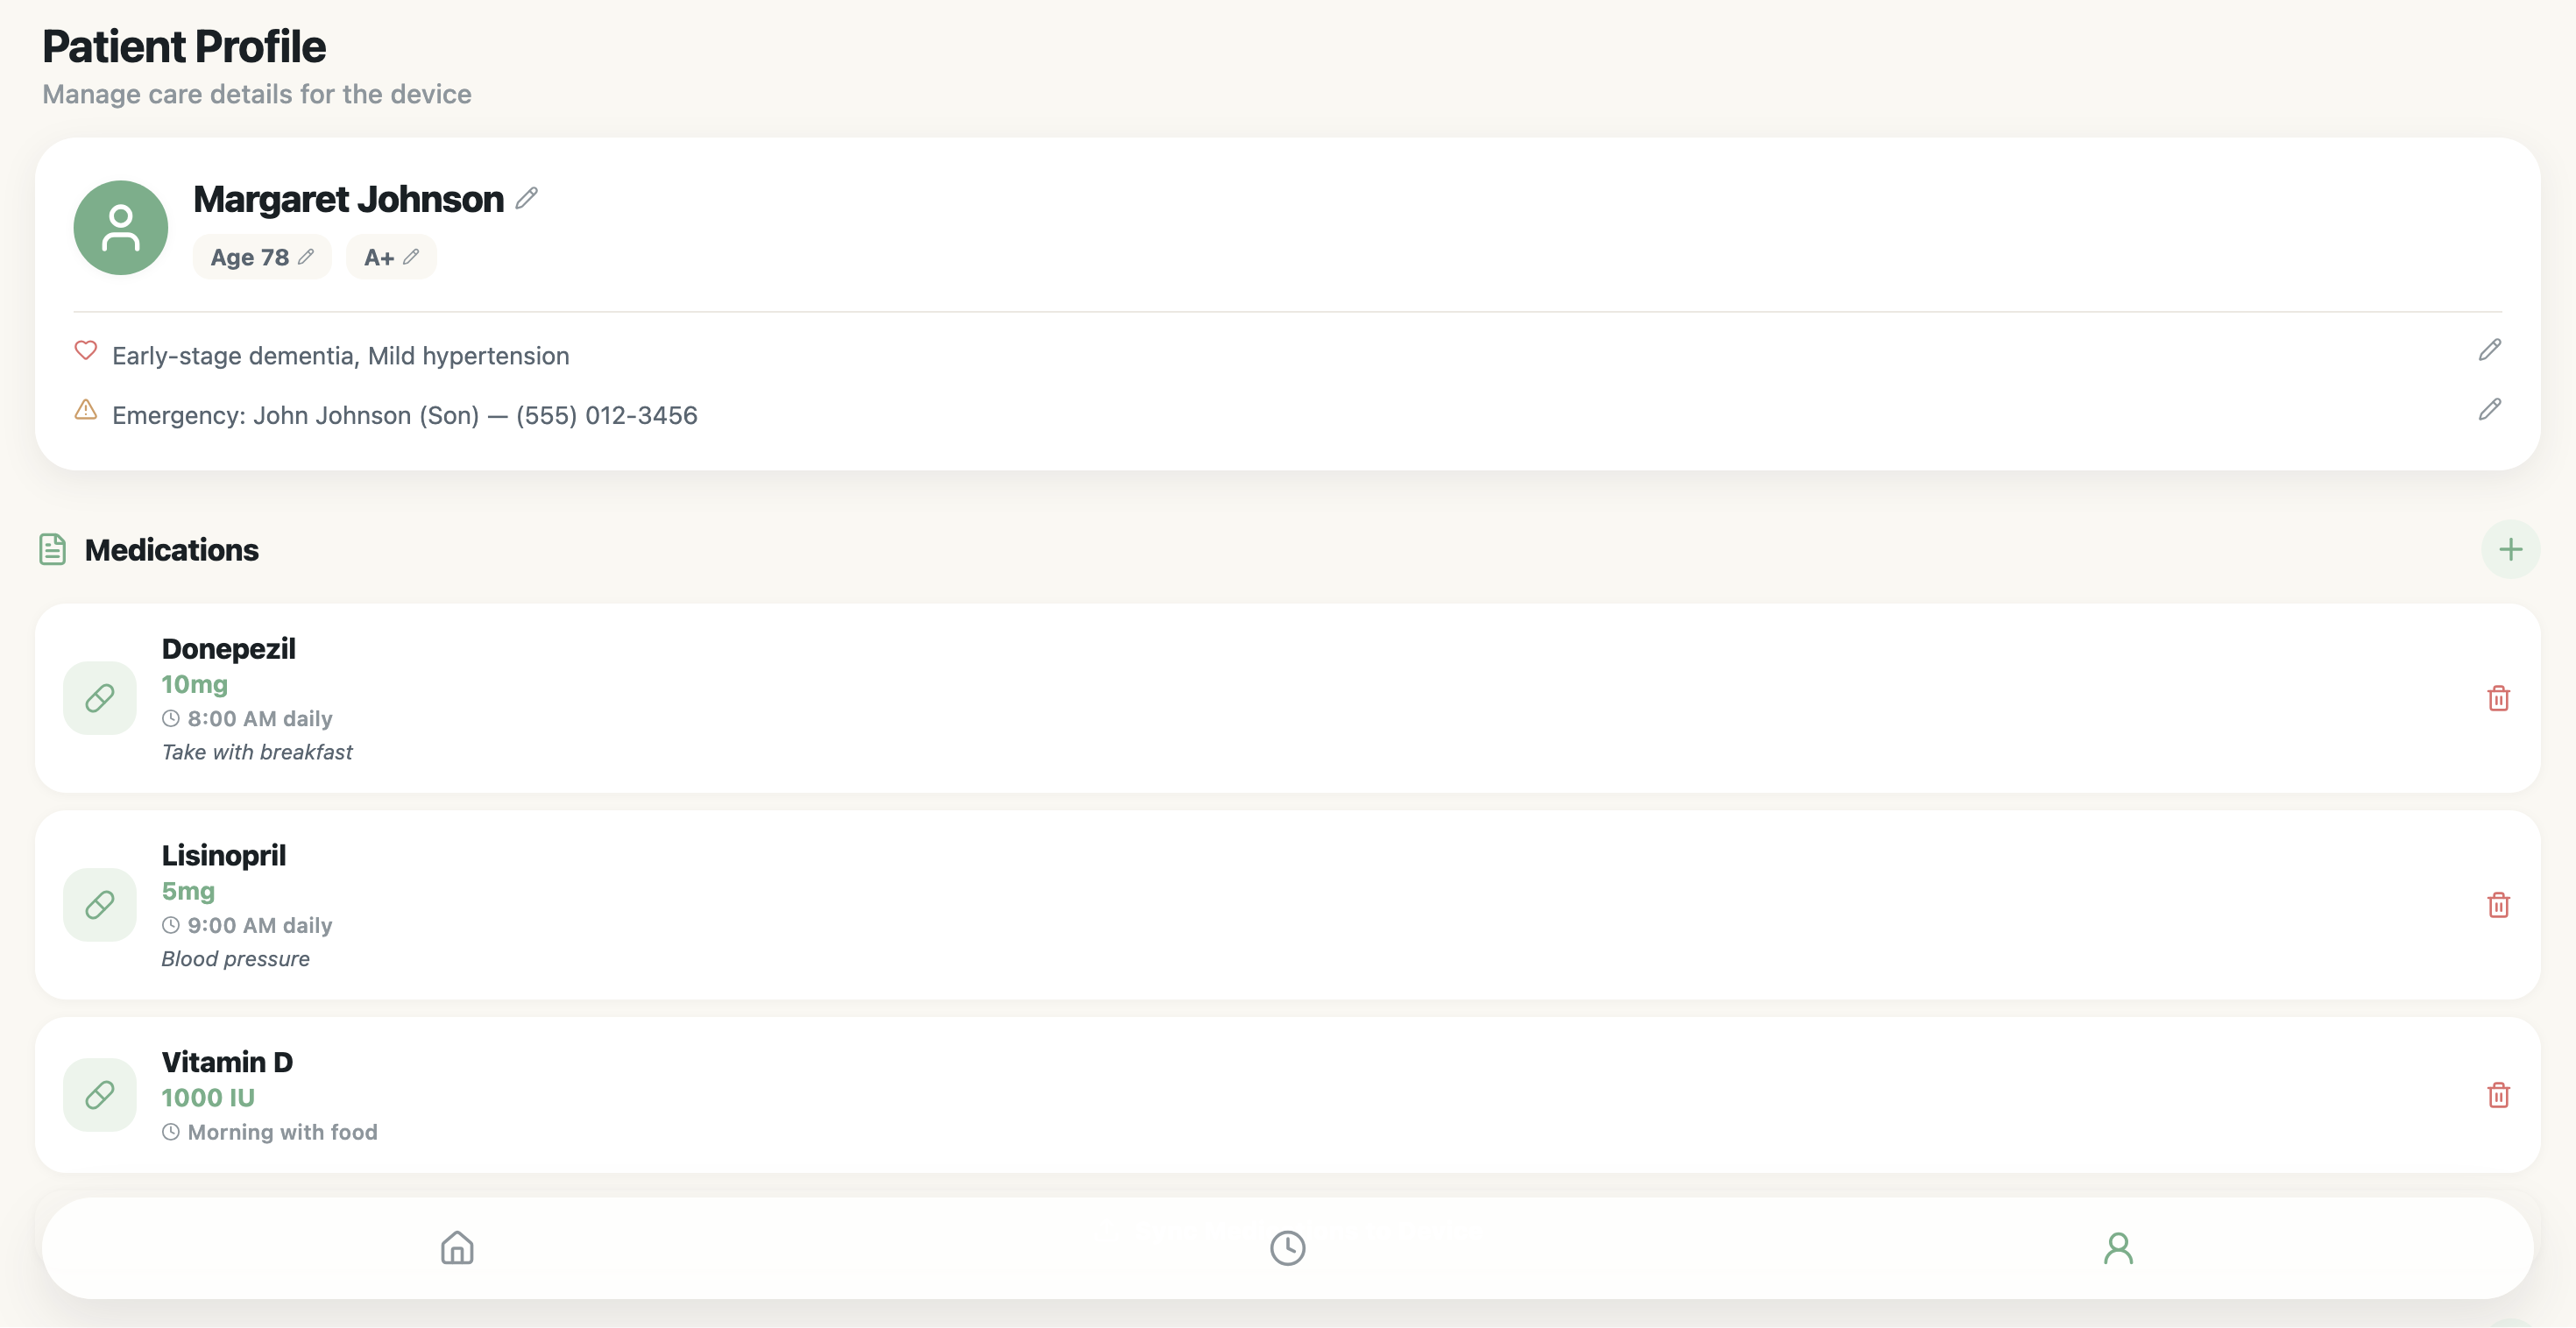This screenshot has width=2576, height=1328.
Task: Edit emergency contact pencil icon
Action: [x=2489, y=410]
